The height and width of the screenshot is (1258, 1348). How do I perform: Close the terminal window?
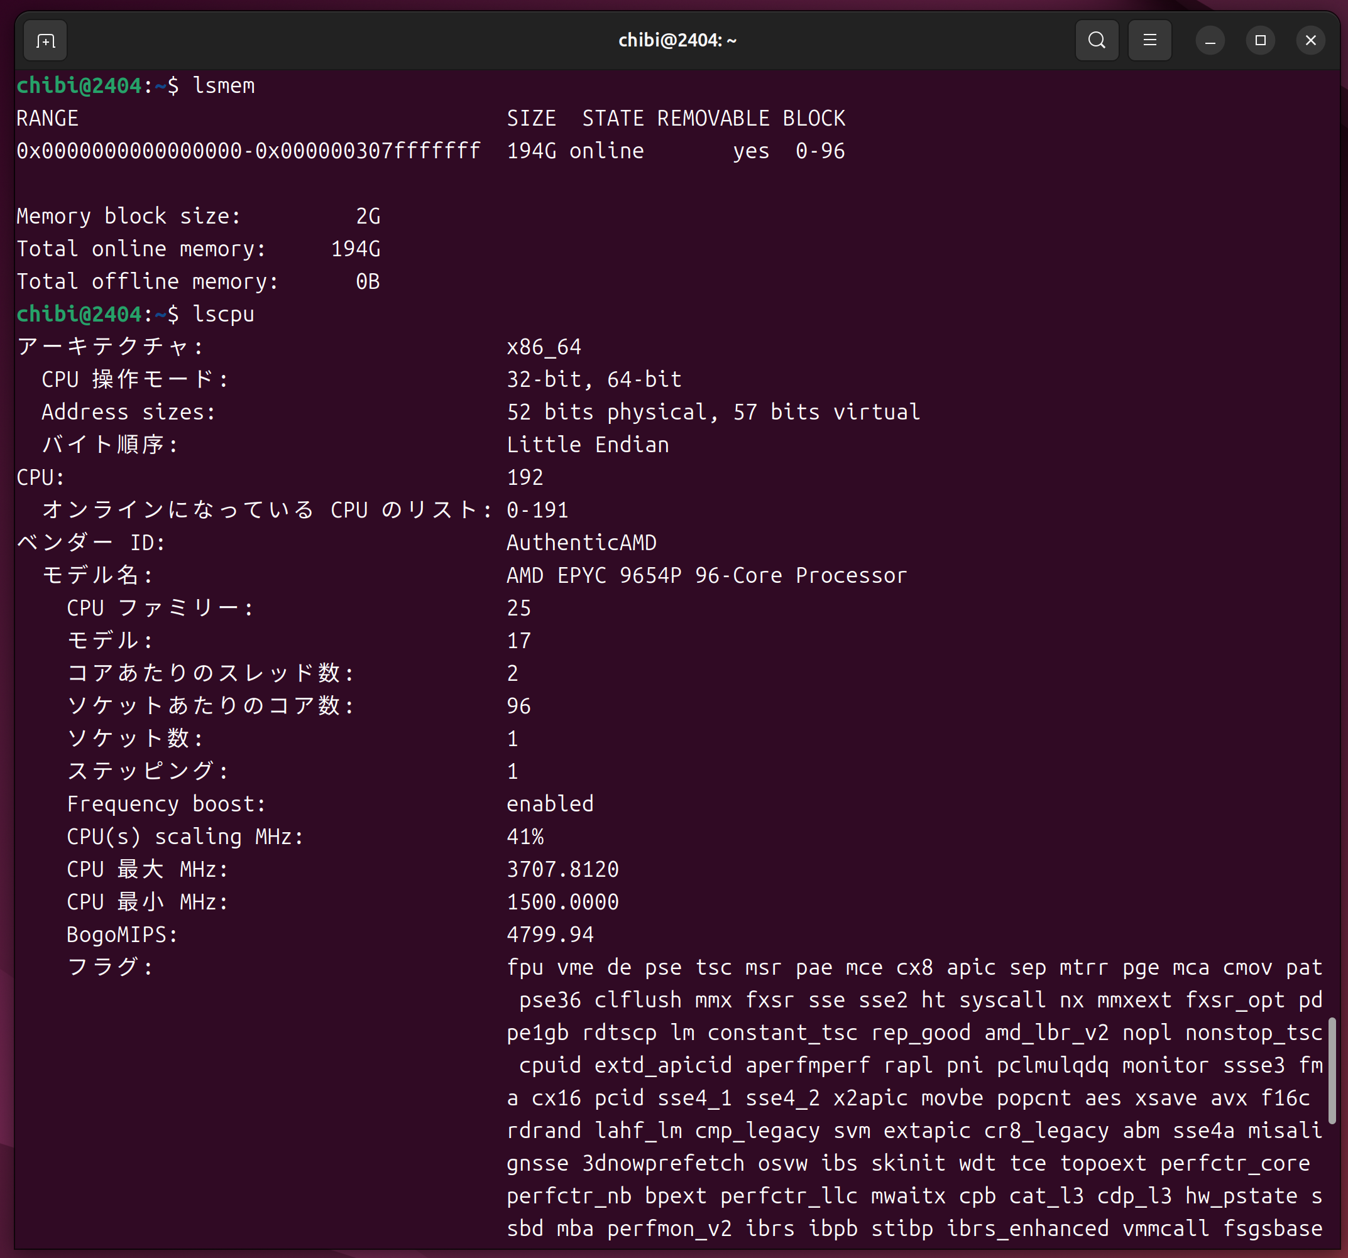(x=1310, y=41)
